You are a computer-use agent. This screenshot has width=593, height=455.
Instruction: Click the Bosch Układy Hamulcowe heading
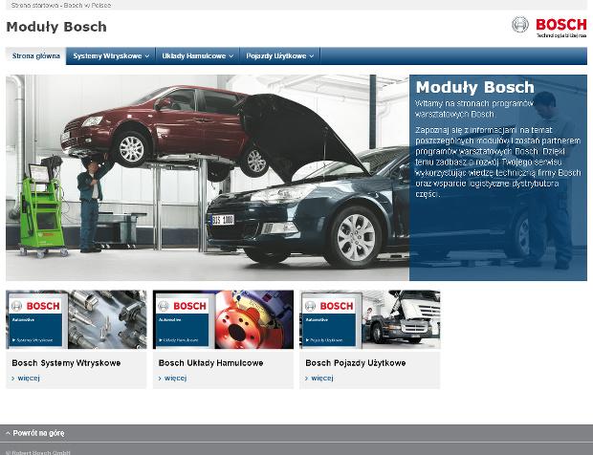210,363
